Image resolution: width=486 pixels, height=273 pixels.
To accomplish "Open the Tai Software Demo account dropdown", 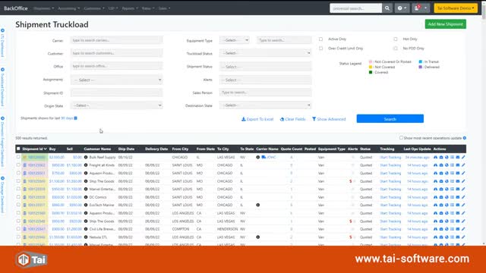I will coord(456,8).
